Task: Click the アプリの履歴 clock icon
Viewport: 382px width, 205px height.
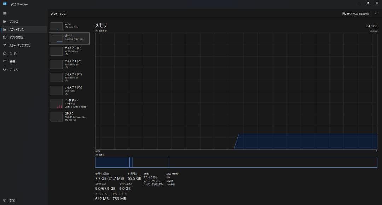Action: tap(5, 37)
